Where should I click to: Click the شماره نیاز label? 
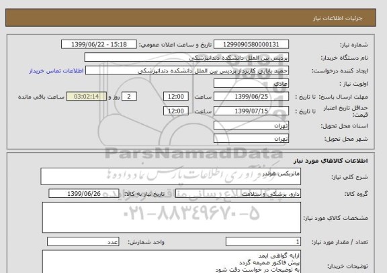point(354,45)
